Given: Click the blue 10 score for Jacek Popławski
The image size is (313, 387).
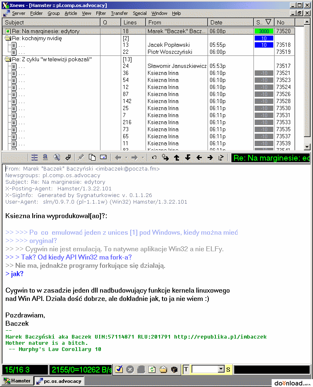Looking at the screenshot, I should pyautogui.click(x=264, y=45).
